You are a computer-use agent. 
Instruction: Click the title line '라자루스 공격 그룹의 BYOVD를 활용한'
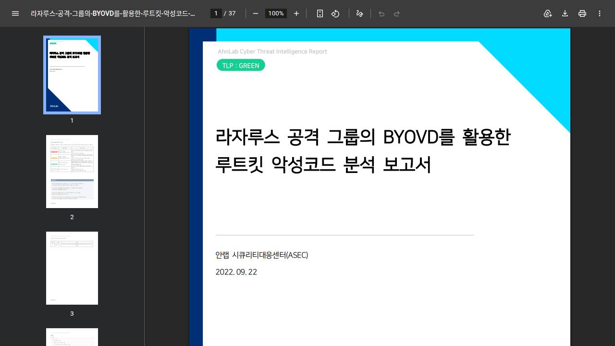coord(363,137)
